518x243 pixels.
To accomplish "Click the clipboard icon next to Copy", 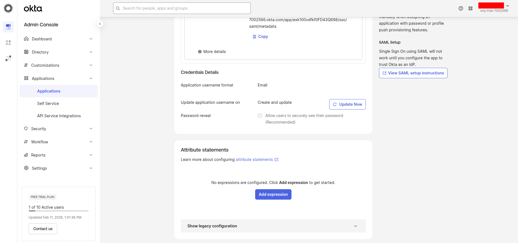I will coord(255,37).
